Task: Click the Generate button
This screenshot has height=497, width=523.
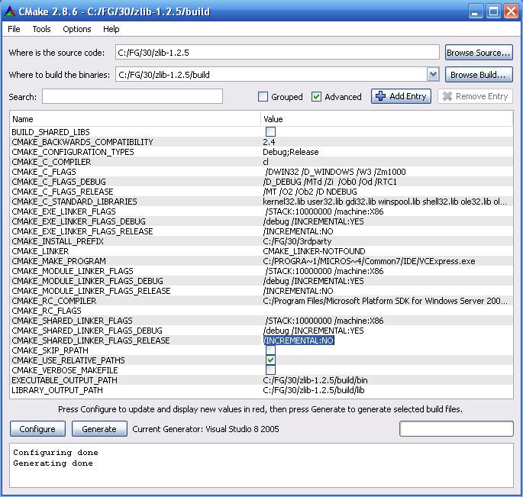Action: point(99,428)
